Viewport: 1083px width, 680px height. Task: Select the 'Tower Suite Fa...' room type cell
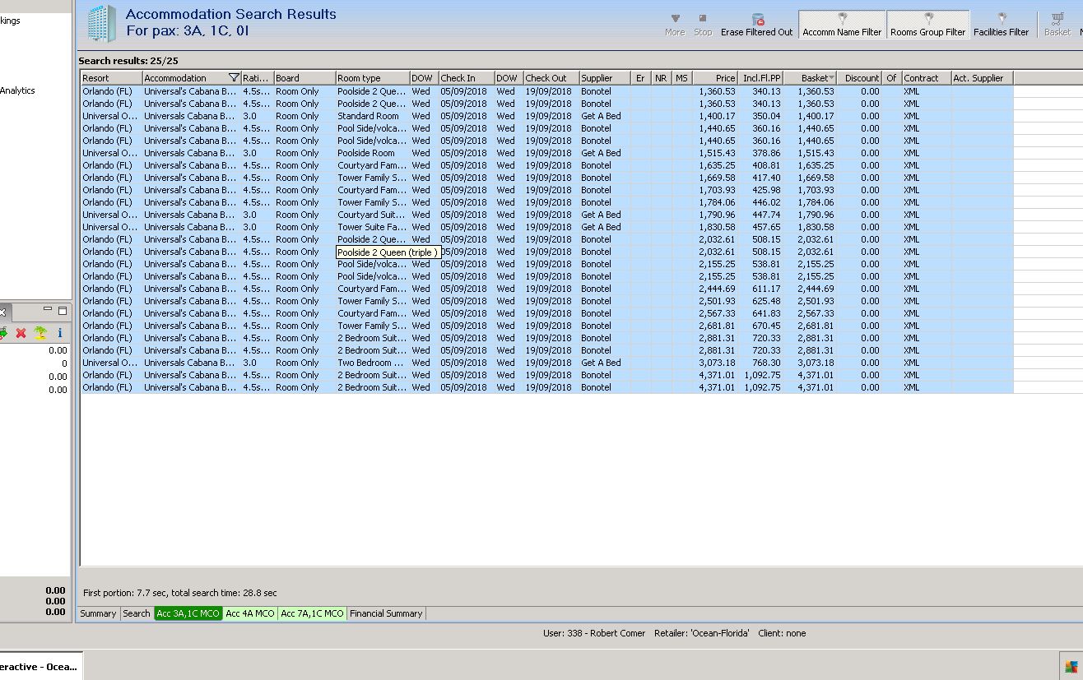pos(372,227)
